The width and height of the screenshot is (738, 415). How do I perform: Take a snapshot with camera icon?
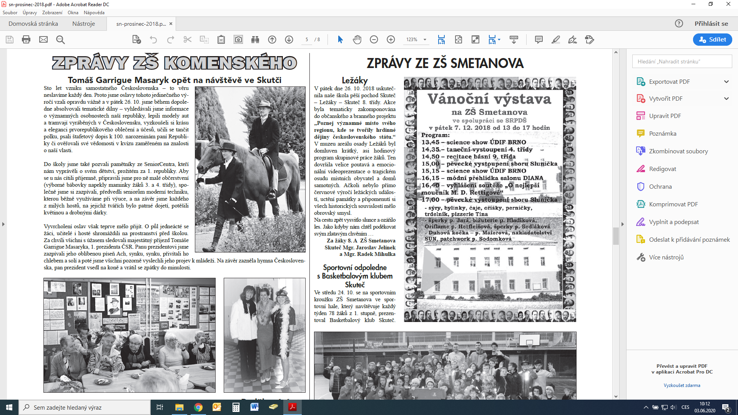pos(238,40)
